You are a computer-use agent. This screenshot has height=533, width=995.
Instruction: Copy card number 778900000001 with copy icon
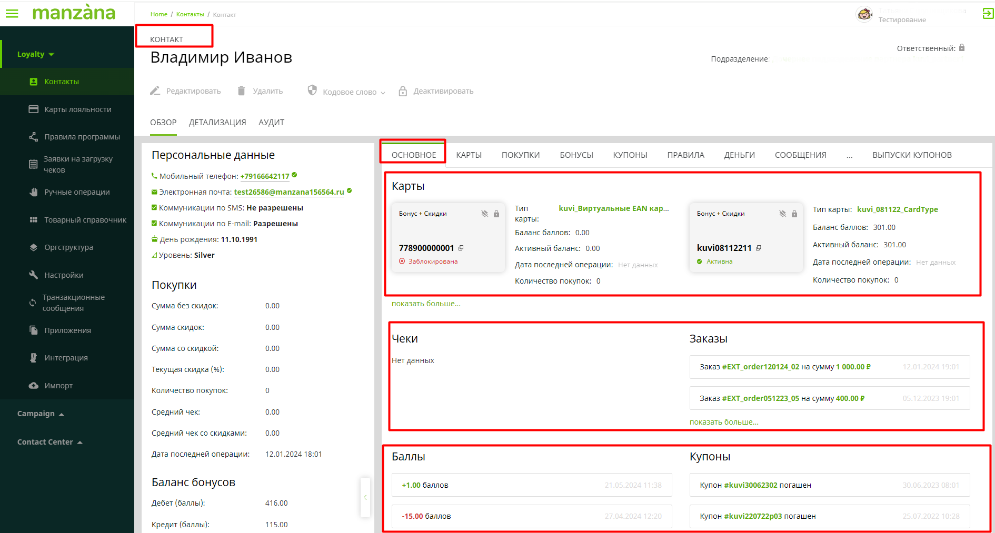[x=461, y=248]
